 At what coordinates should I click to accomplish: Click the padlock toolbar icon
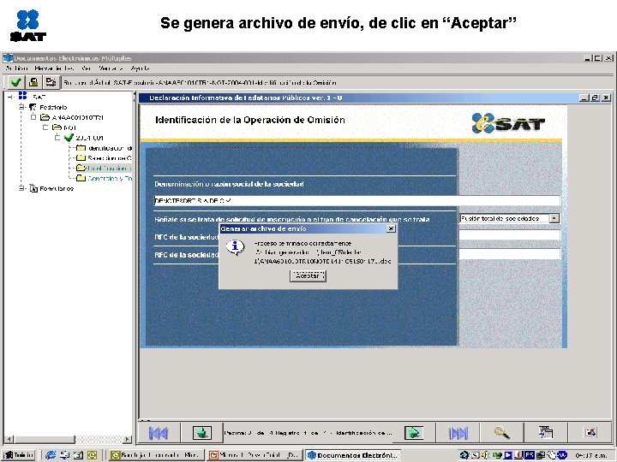[x=33, y=82]
